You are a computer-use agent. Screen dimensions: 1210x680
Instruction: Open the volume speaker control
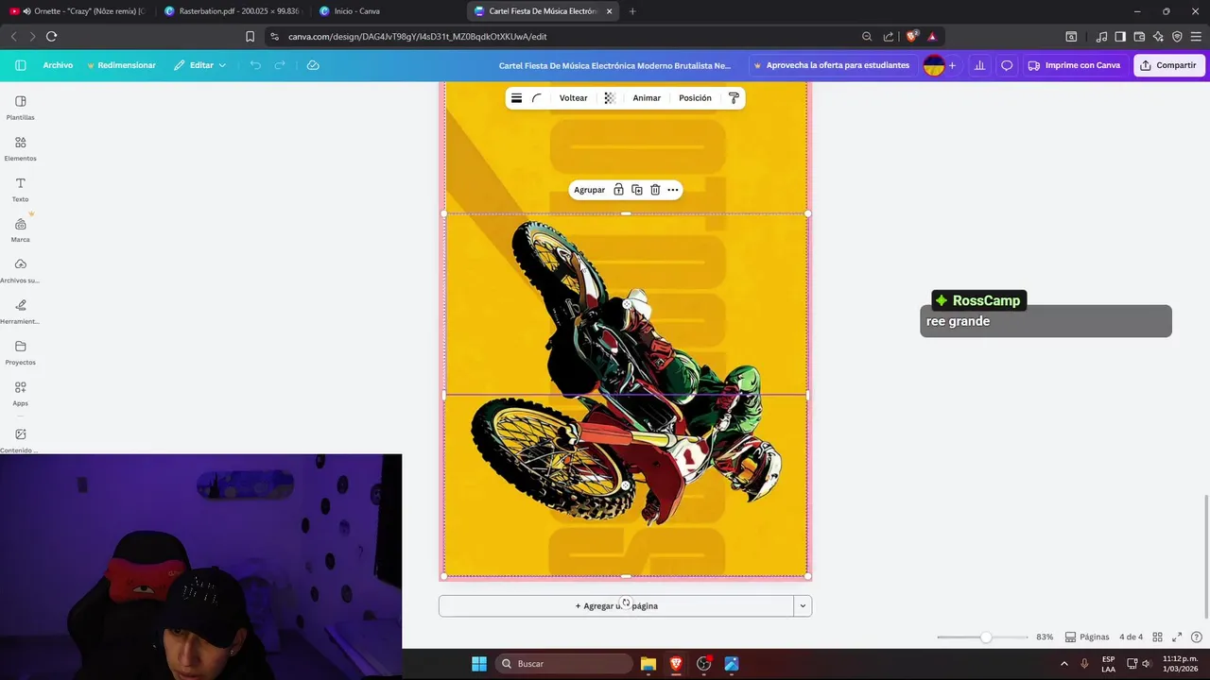point(1147,664)
